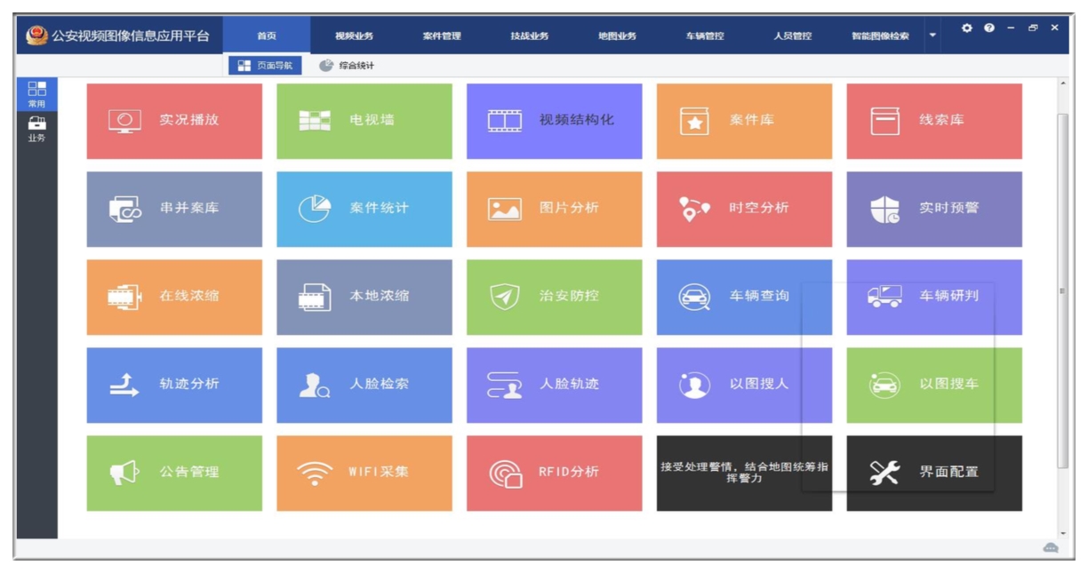Image resolution: width=1088 pixels, height=573 pixels.
Task: Open the 实况播放 live view tile icon
Action: coord(124,121)
